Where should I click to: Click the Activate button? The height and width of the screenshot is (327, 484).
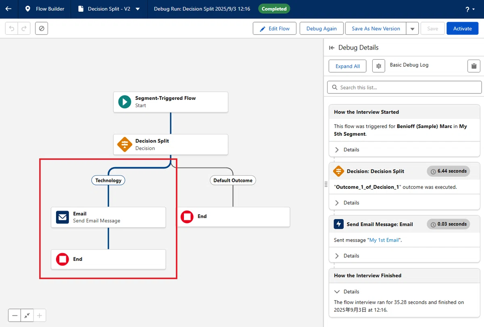coord(462,29)
